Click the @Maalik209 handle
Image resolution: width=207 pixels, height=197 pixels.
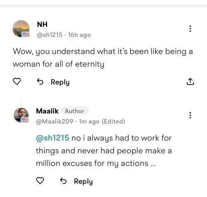55,122
